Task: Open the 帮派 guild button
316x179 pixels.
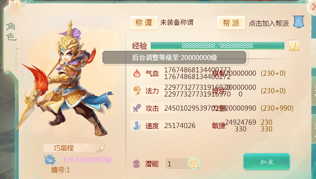Action: tap(231, 22)
